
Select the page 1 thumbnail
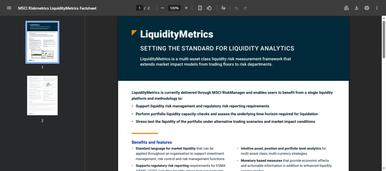(42, 42)
